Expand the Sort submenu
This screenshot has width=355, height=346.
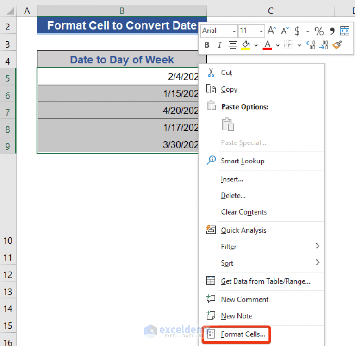click(x=262, y=263)
